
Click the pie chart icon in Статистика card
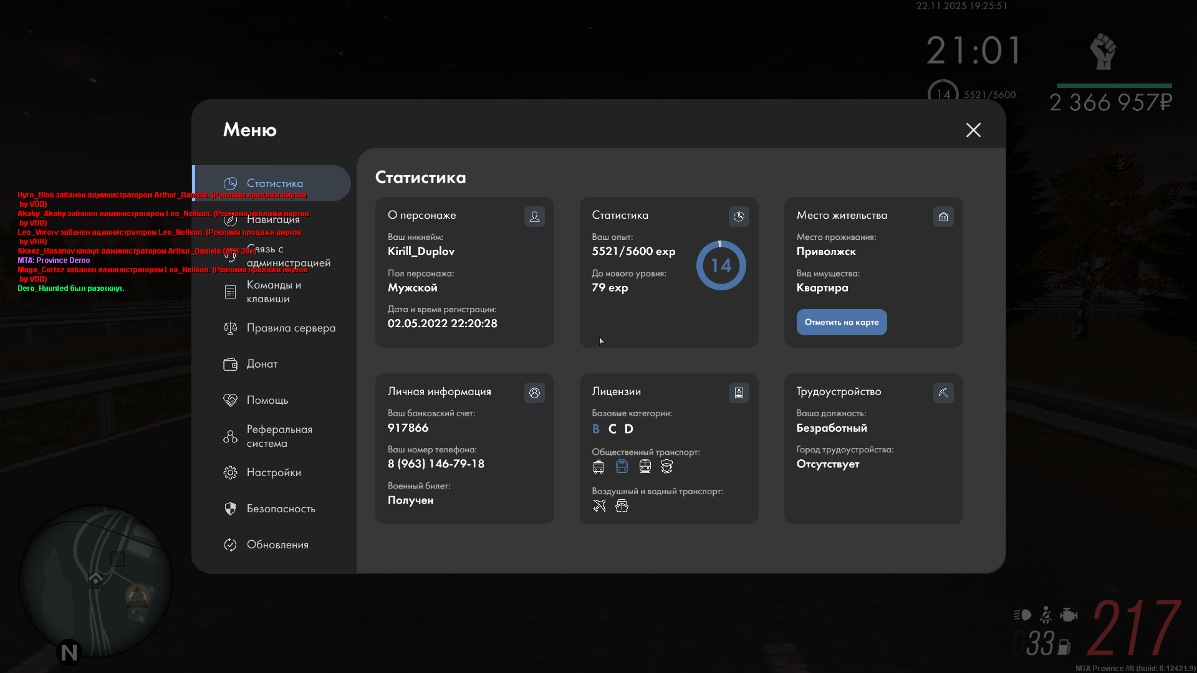point(739,216)
